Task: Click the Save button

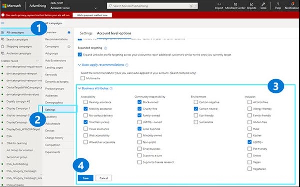Action: point(85,178)
